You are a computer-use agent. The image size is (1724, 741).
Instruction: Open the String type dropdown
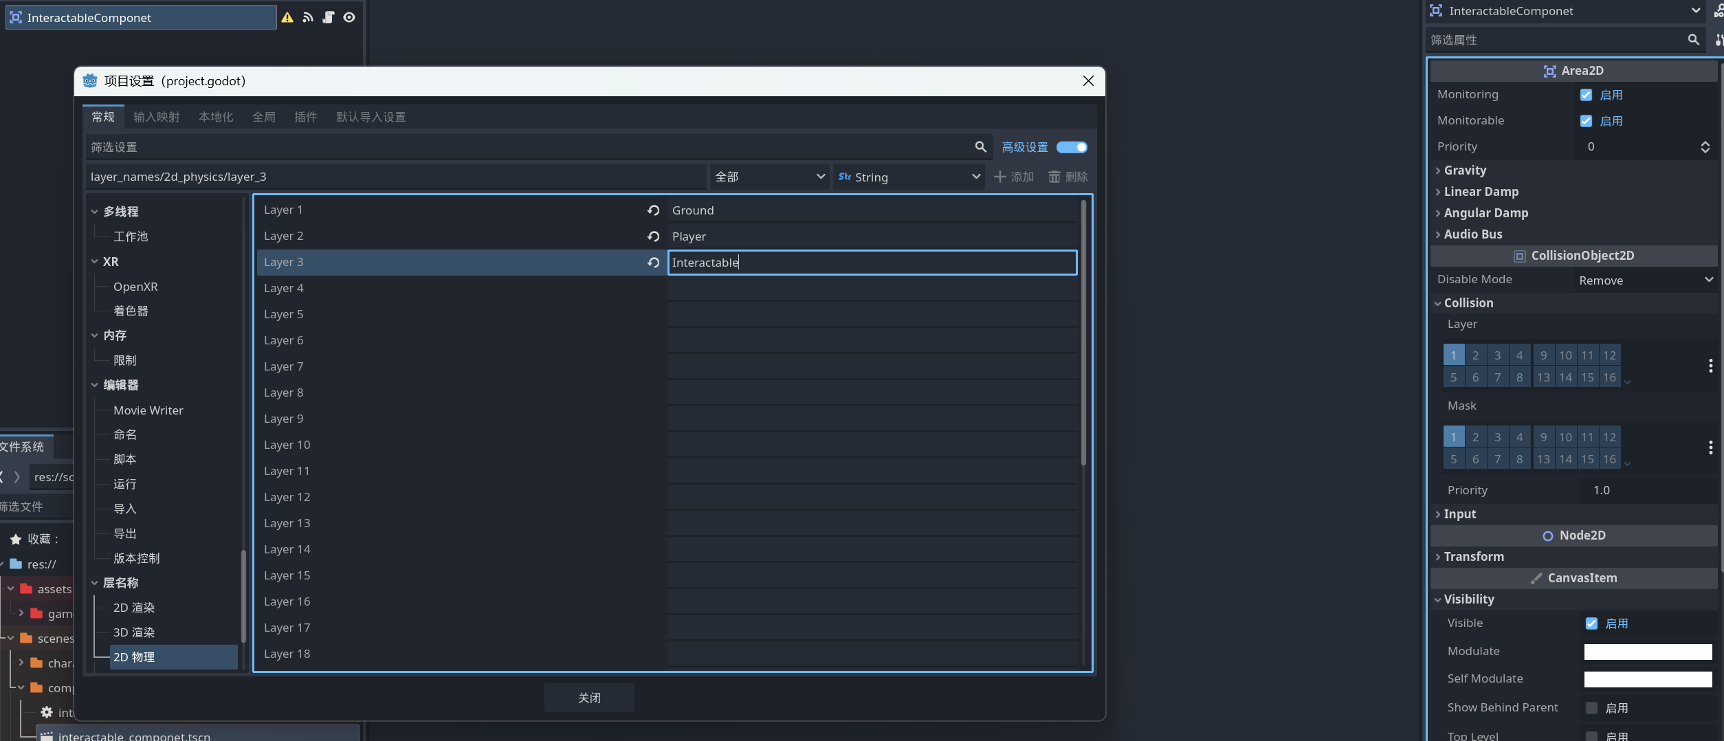[x=908, y=177]
